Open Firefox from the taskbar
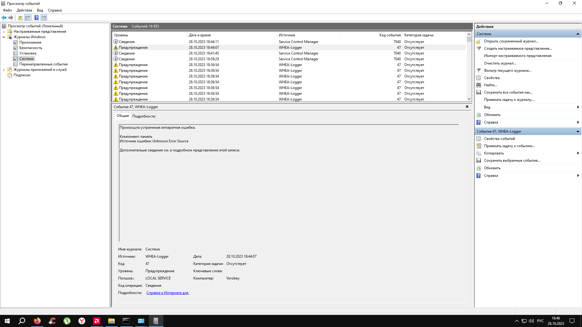The width and height of the screenshot is (582, 327). click(x=37, y=321)
